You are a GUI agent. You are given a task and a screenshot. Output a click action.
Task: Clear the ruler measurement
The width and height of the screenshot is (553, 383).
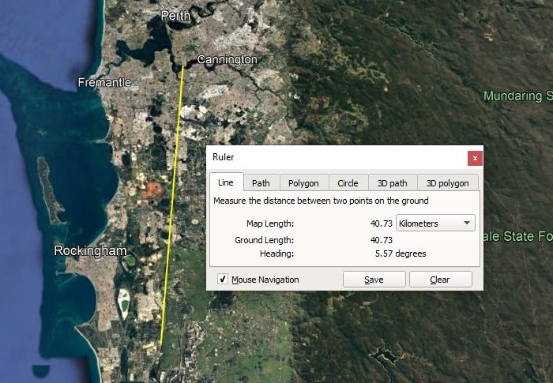point(439,280)
